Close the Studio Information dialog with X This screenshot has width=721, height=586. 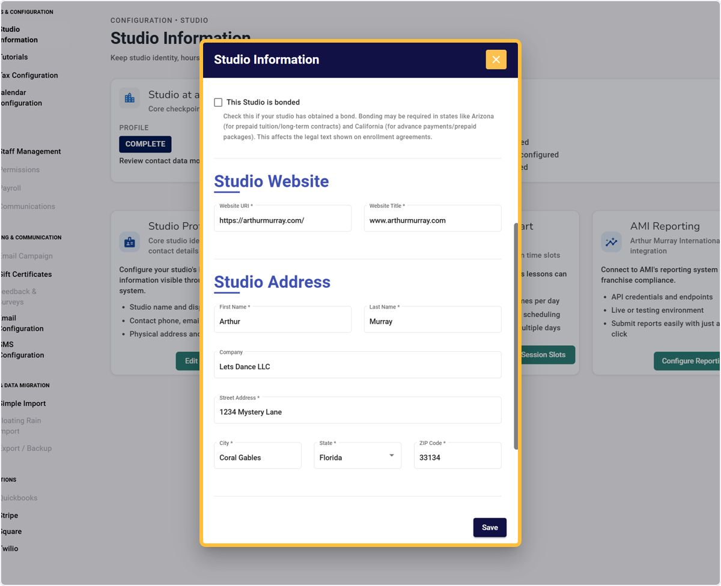click(496, 59)
